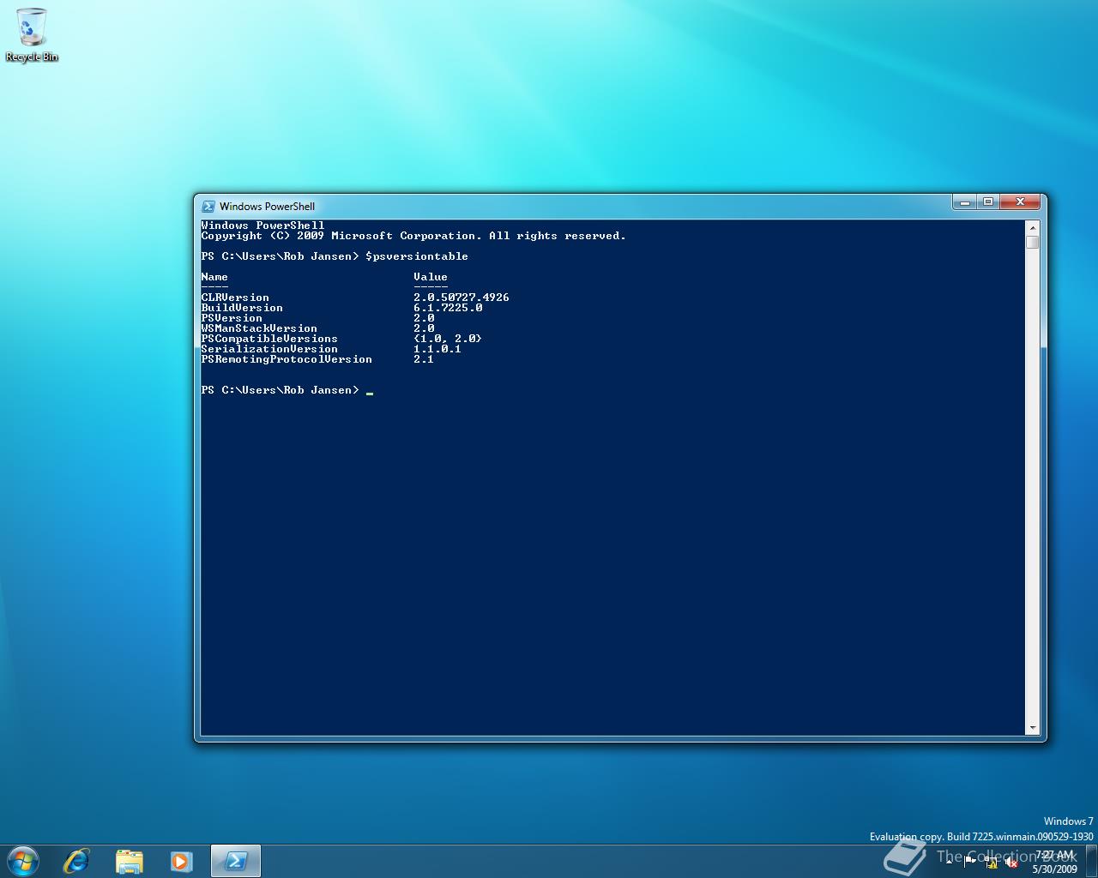Click the Name column header

tap(214, 277)
